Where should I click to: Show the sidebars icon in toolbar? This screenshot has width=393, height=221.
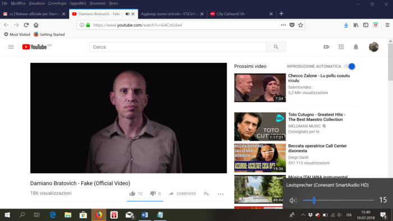point(365,25)
